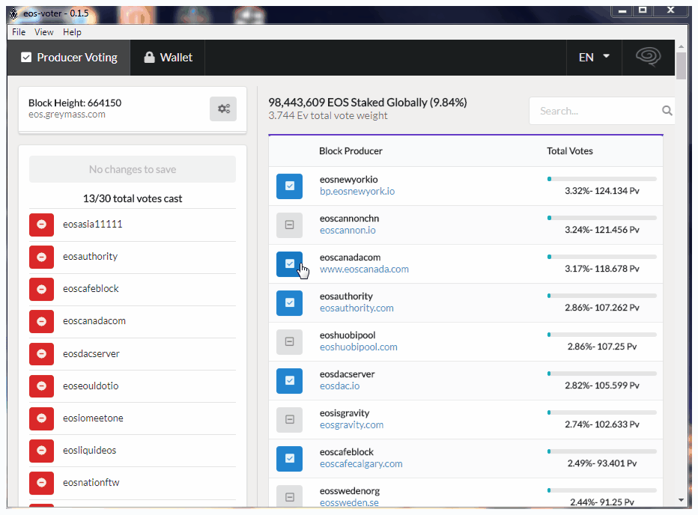Click the No changes to save button
698x515 pixels.
[133, 169]
